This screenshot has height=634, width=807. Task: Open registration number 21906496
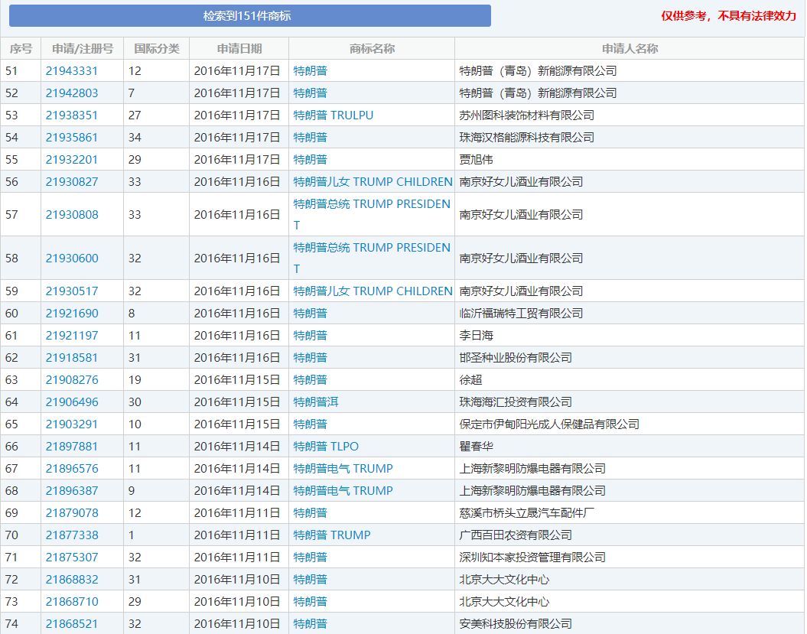tap(72, 402)
